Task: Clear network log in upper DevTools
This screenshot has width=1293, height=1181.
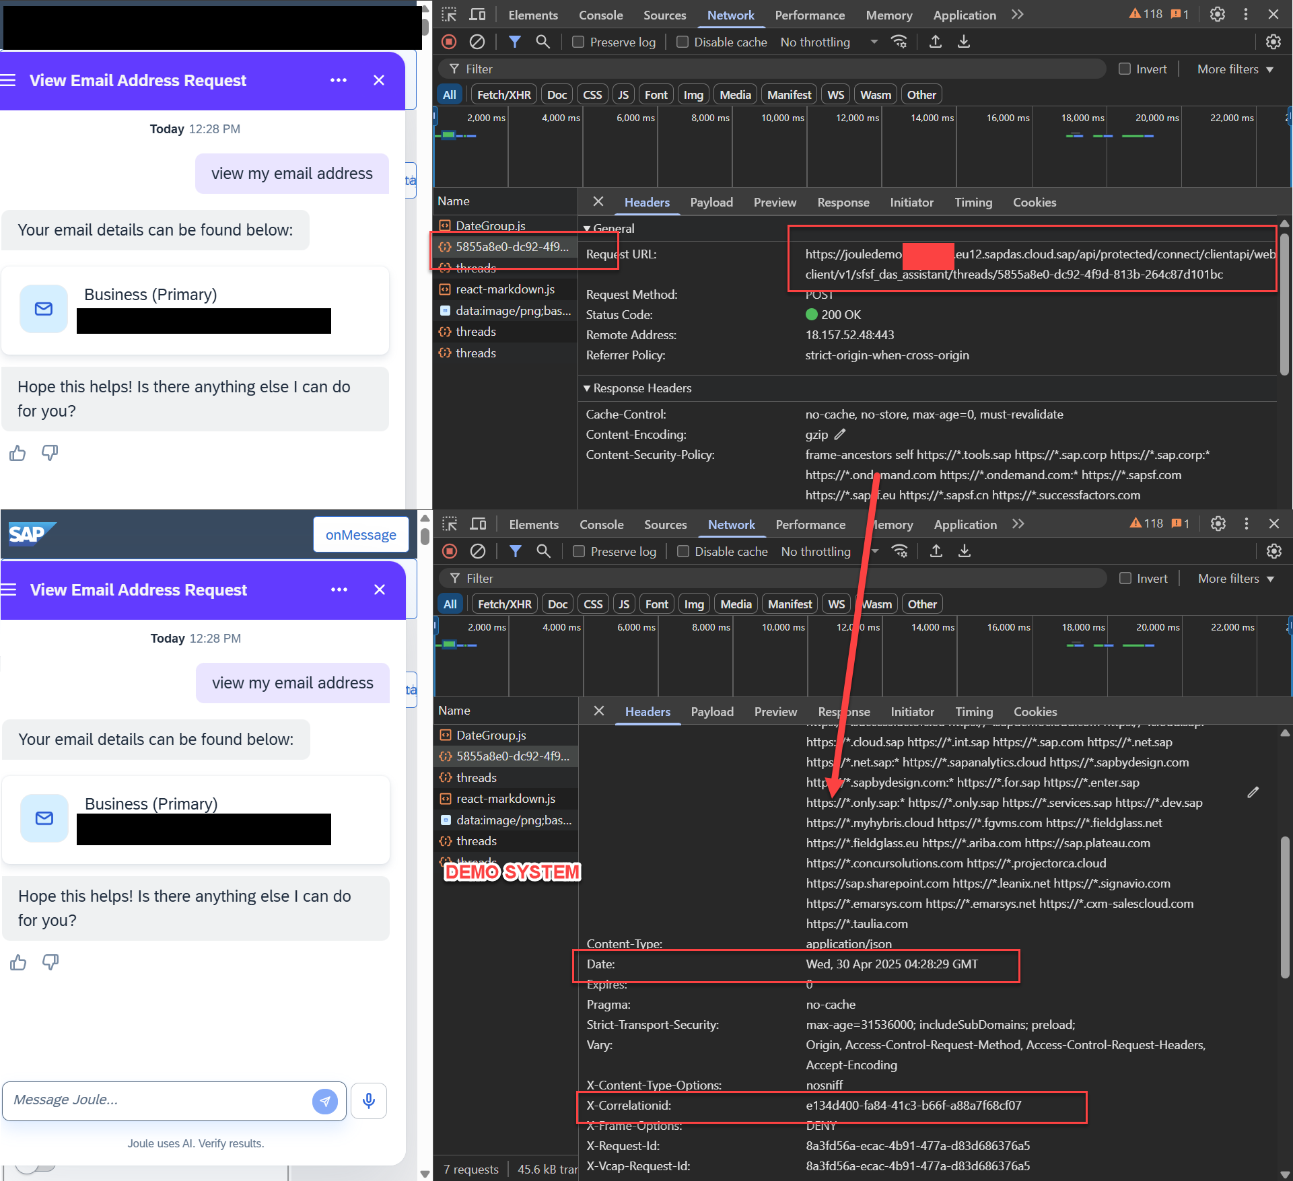Action: click(477, 42)
